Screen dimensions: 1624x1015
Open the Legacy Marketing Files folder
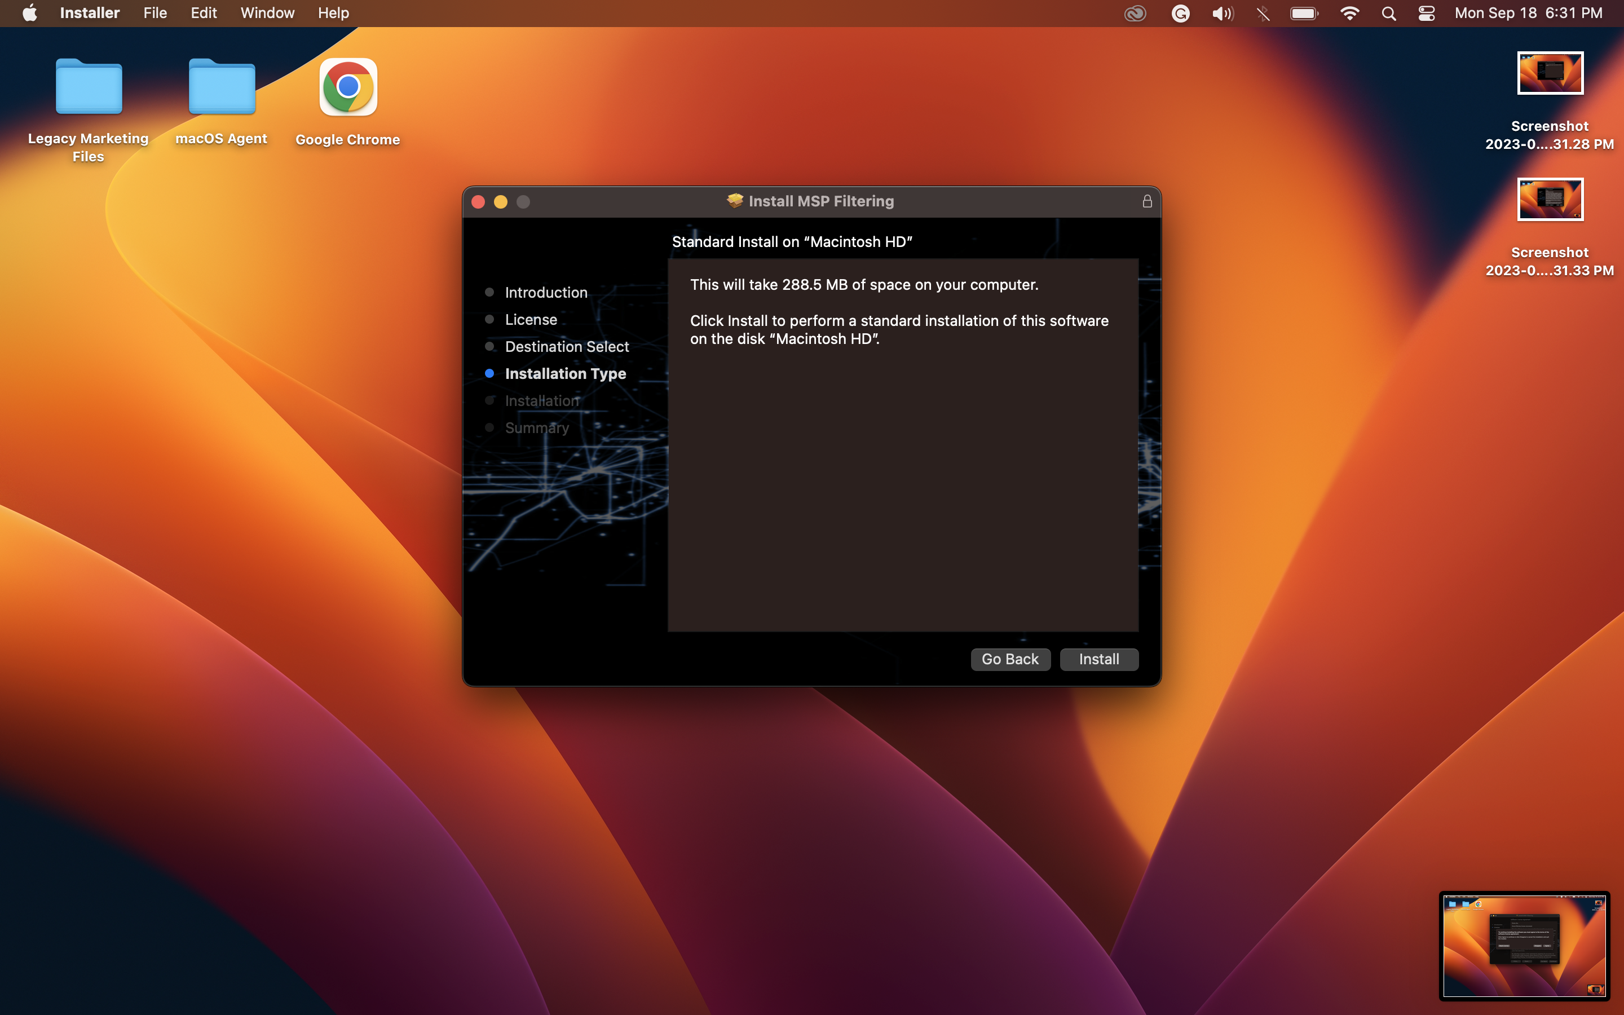click(88, 87)
